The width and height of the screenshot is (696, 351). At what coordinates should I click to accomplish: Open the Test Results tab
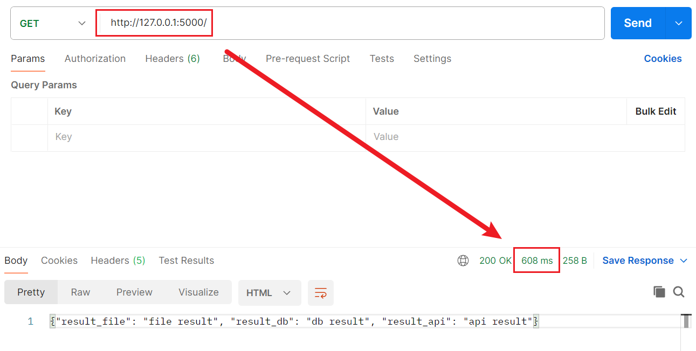pos(187,261)
